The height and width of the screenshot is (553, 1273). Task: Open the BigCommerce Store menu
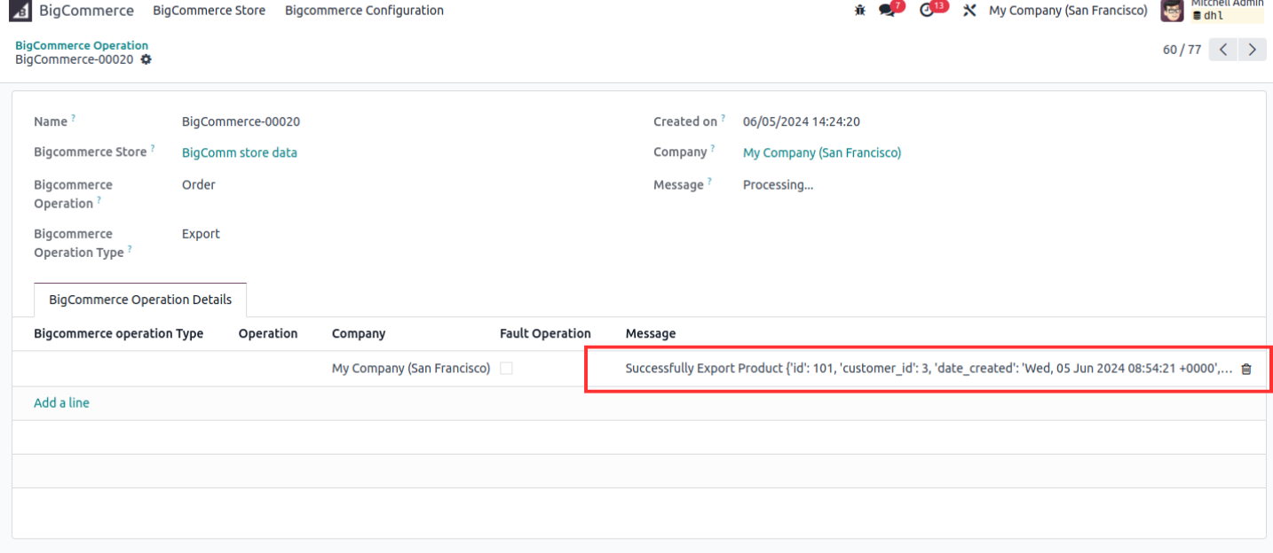[x=209, y=11]
